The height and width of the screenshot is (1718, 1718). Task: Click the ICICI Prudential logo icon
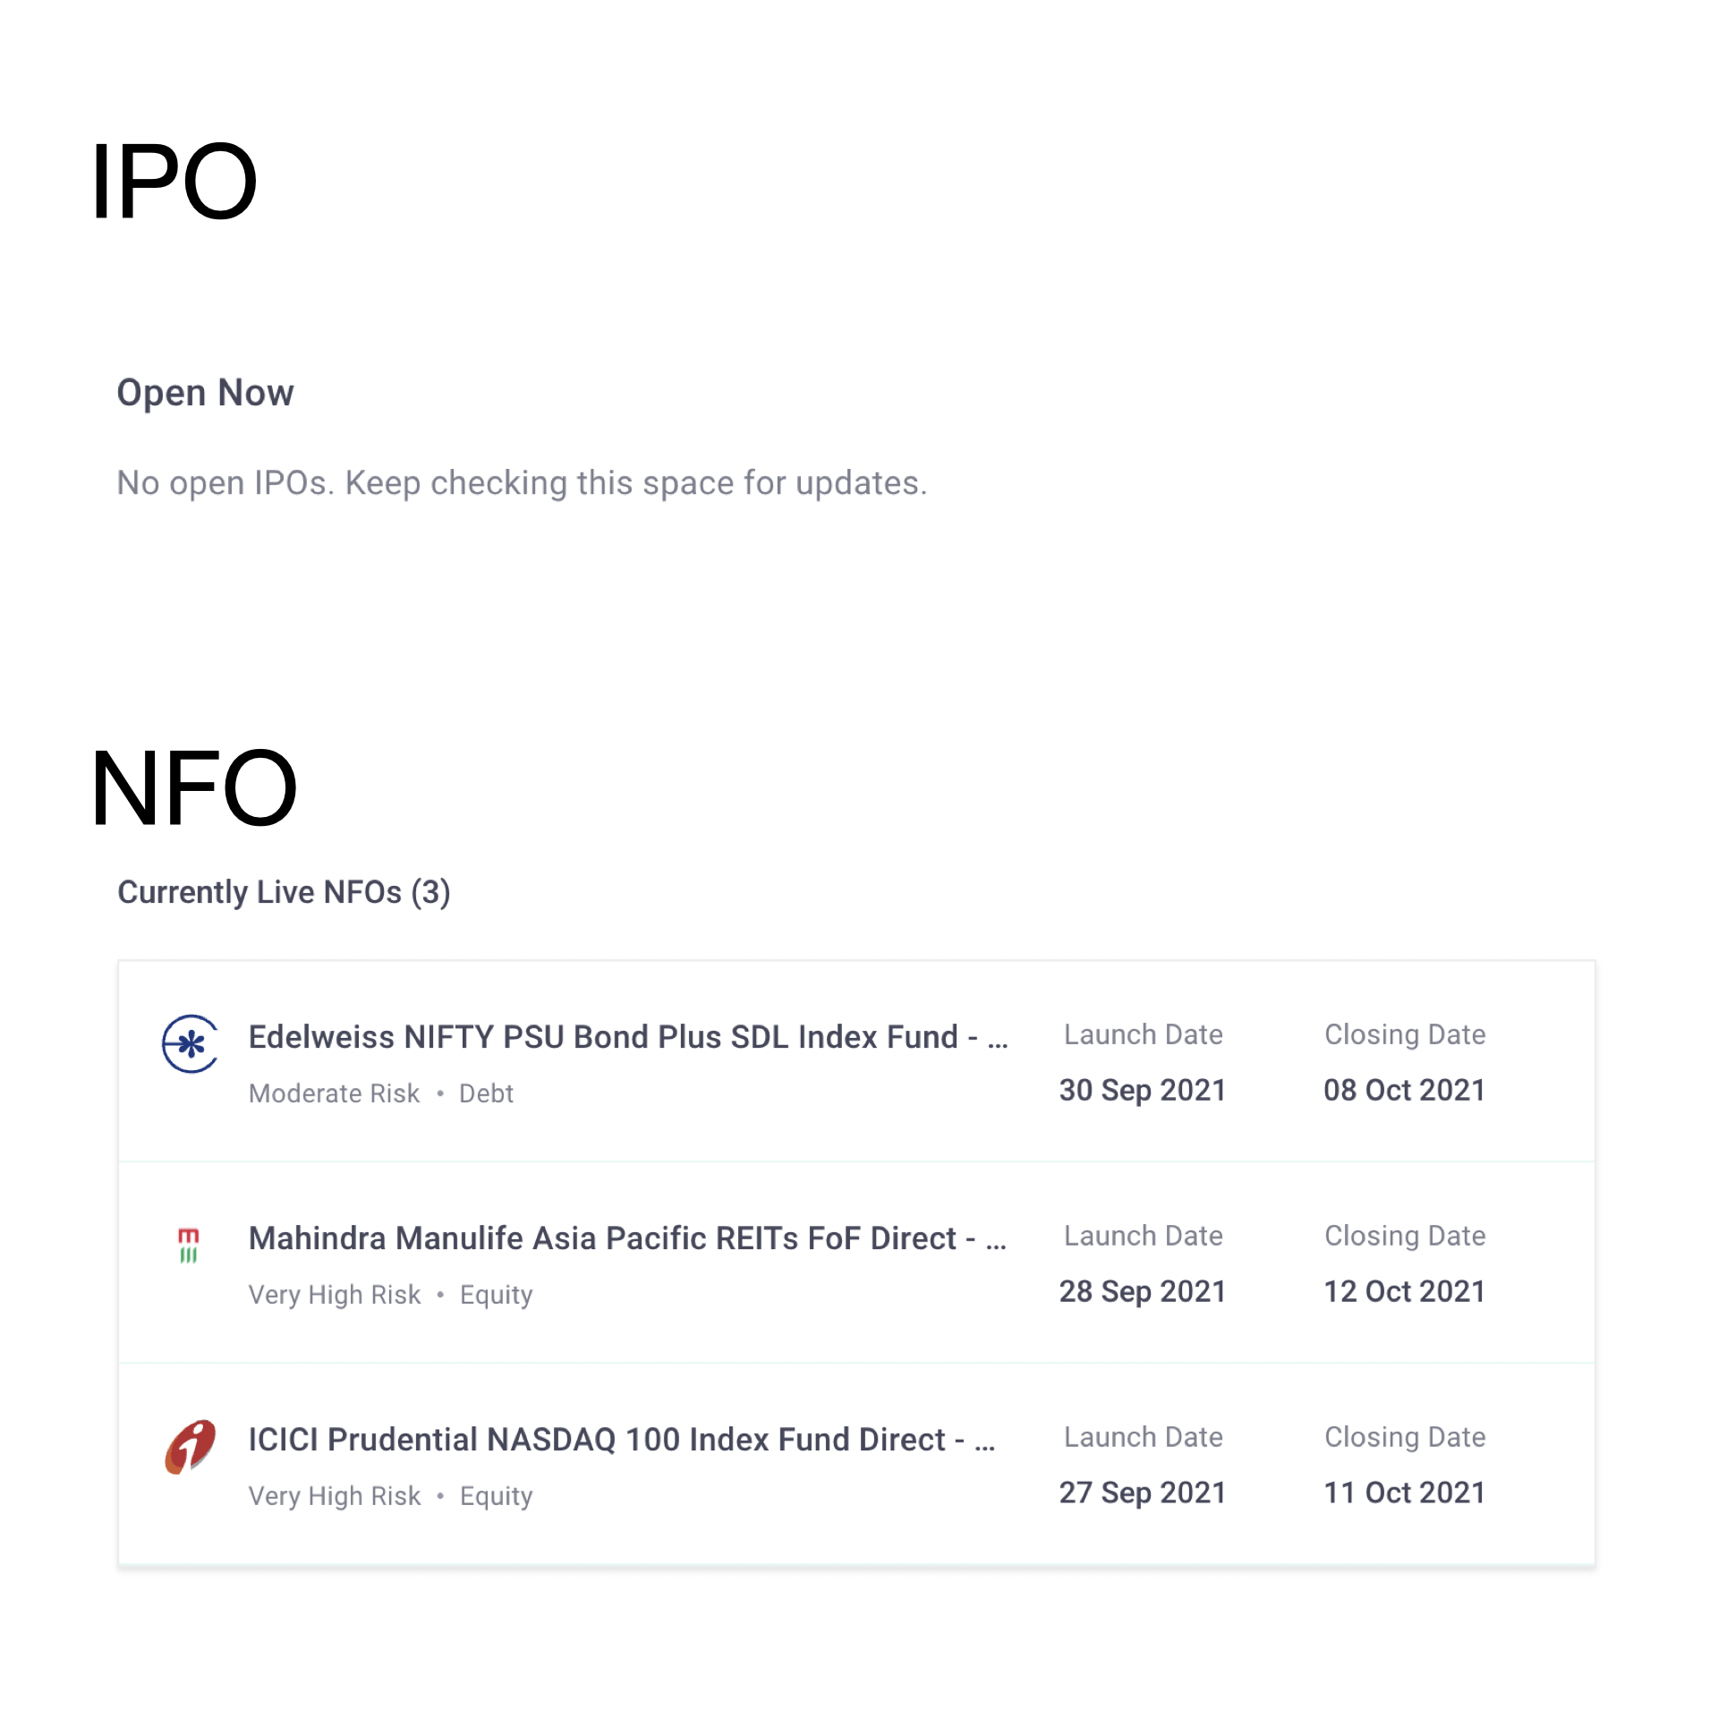(190, 1446)
